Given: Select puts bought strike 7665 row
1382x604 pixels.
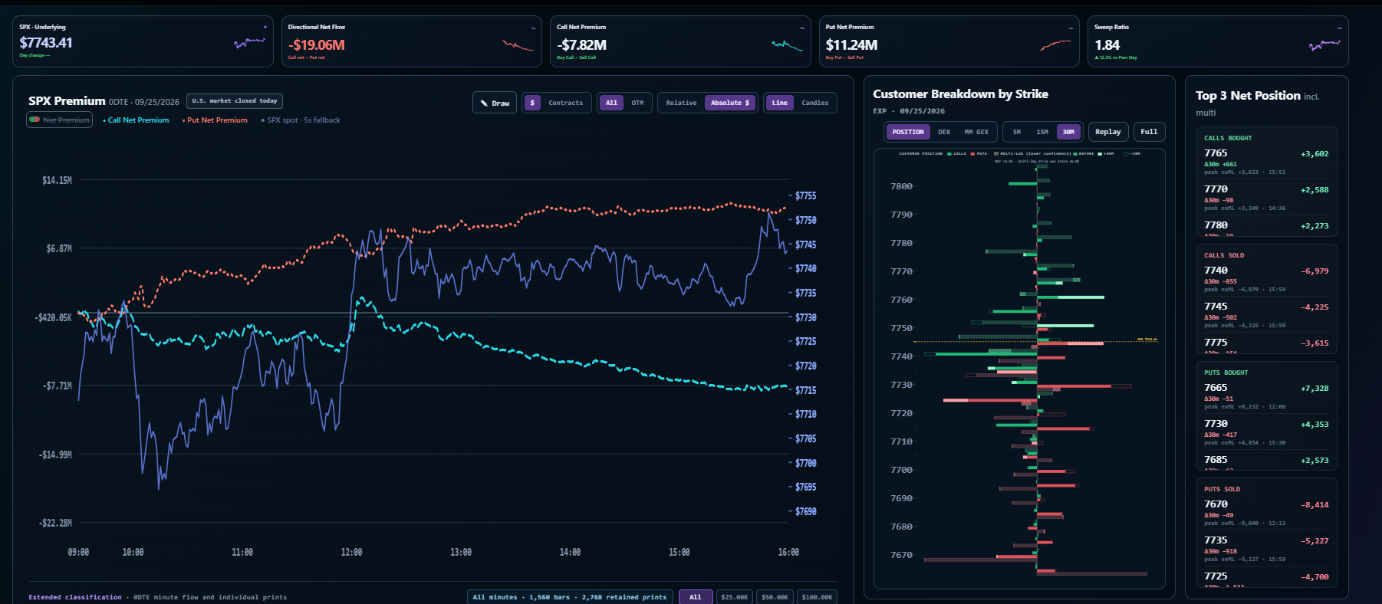Looking at the screenshot, I should (1266, 396).
